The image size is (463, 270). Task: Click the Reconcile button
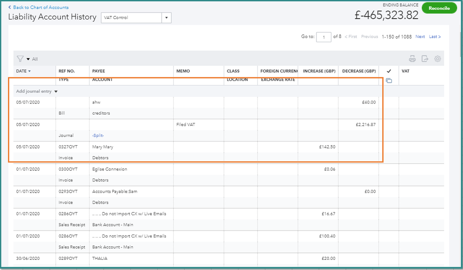coord(438,8)
